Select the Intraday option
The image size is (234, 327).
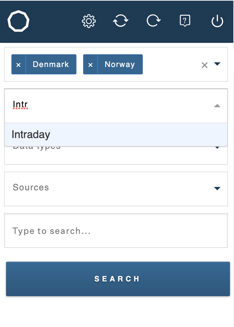pyautogui.click(x=116, y=134)
